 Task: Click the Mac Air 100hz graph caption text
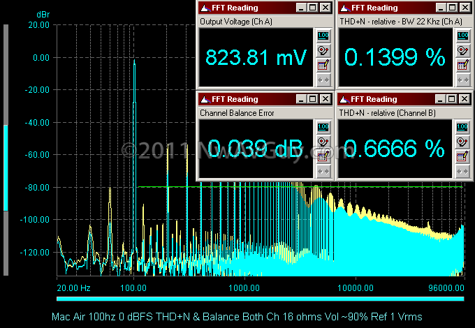(237, 317)
